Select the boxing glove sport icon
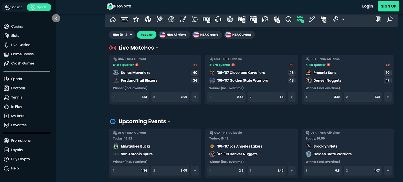The height and width of the screenshot is (182, 403). click(335, 19)
